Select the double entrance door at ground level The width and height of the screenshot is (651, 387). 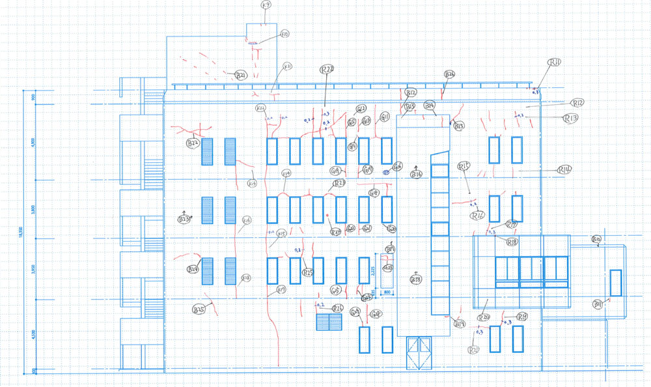click(x=418, y=352)
